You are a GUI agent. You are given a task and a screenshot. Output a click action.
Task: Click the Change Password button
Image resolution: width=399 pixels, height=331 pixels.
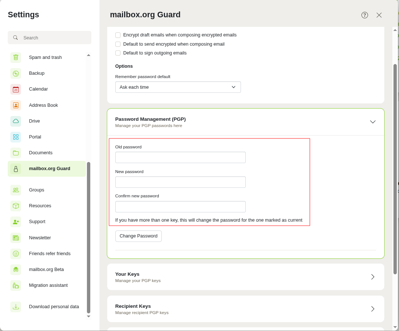click(139, 236)
